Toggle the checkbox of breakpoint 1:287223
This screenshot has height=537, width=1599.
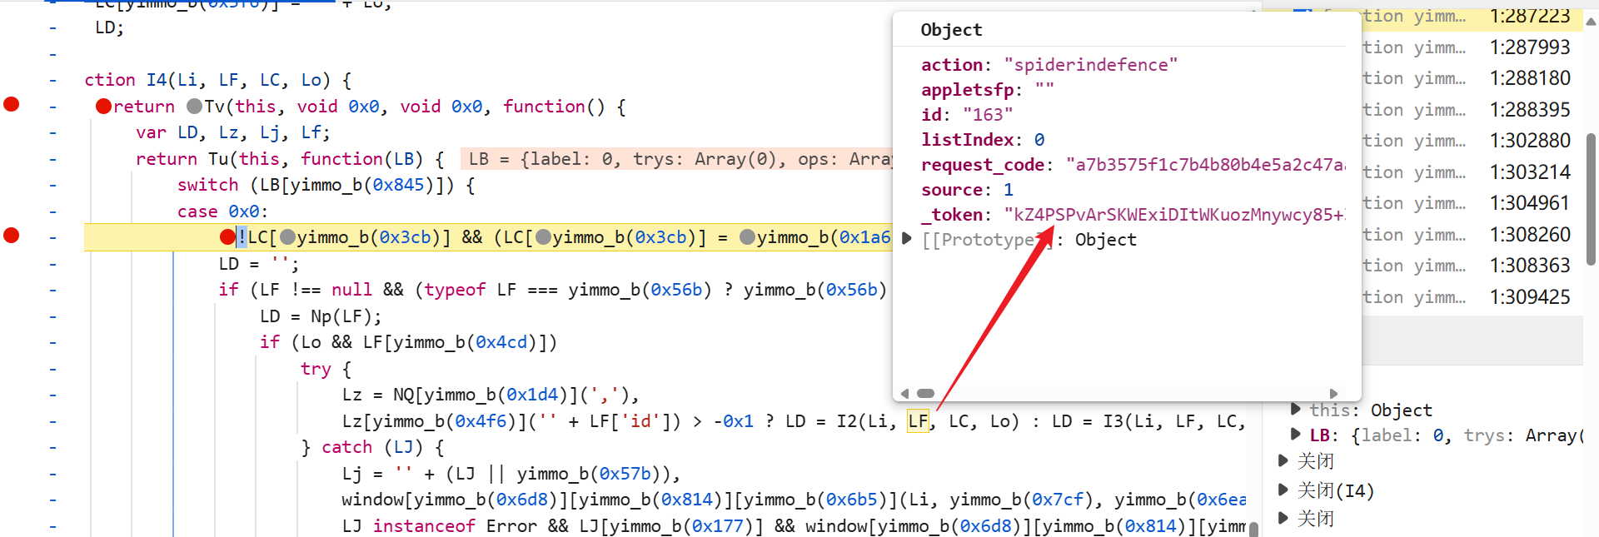pos(1303,12)
